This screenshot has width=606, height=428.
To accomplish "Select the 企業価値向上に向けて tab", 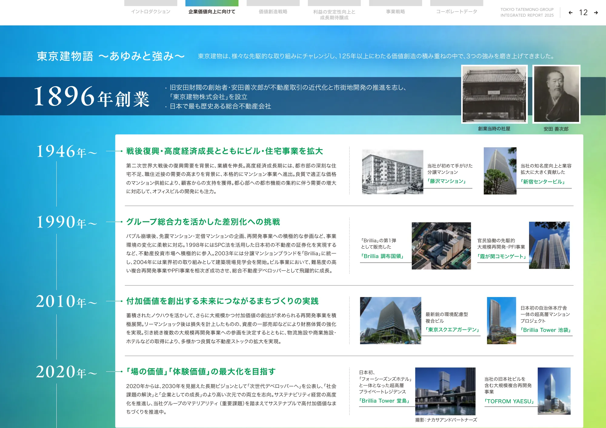I will pyautogui.click(x=212, y=11).
